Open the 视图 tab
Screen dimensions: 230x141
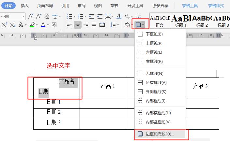coord(98,6)
